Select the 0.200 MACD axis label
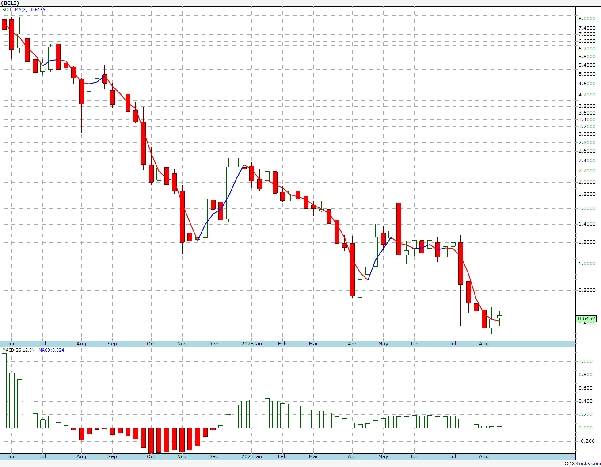601x467 pixels. [585, 415]
